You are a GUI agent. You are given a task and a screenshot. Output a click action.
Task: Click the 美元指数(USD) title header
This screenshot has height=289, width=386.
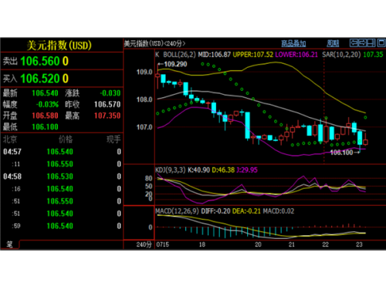pyautogui.click(x=59, y=45)
